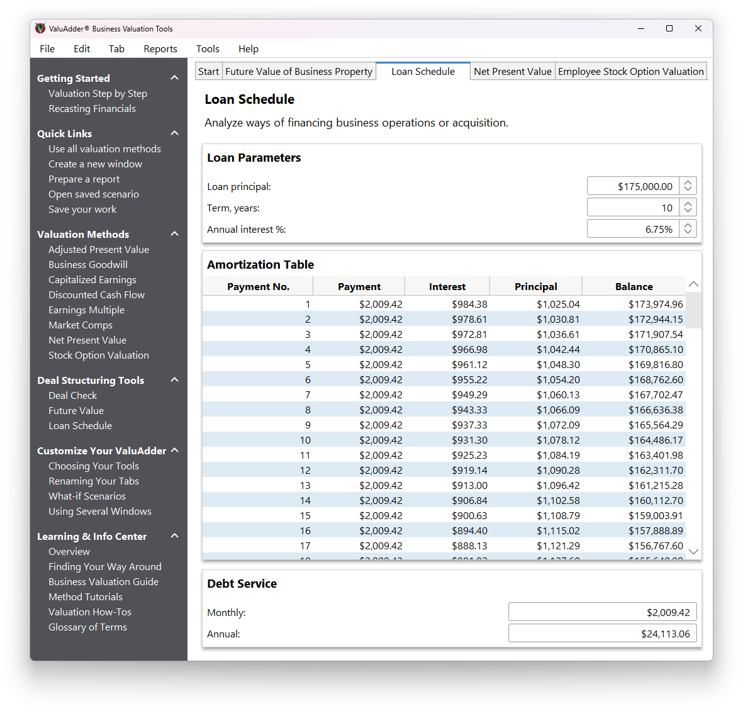Open Stock Option Valuation in sidebar

coord(99,355)
